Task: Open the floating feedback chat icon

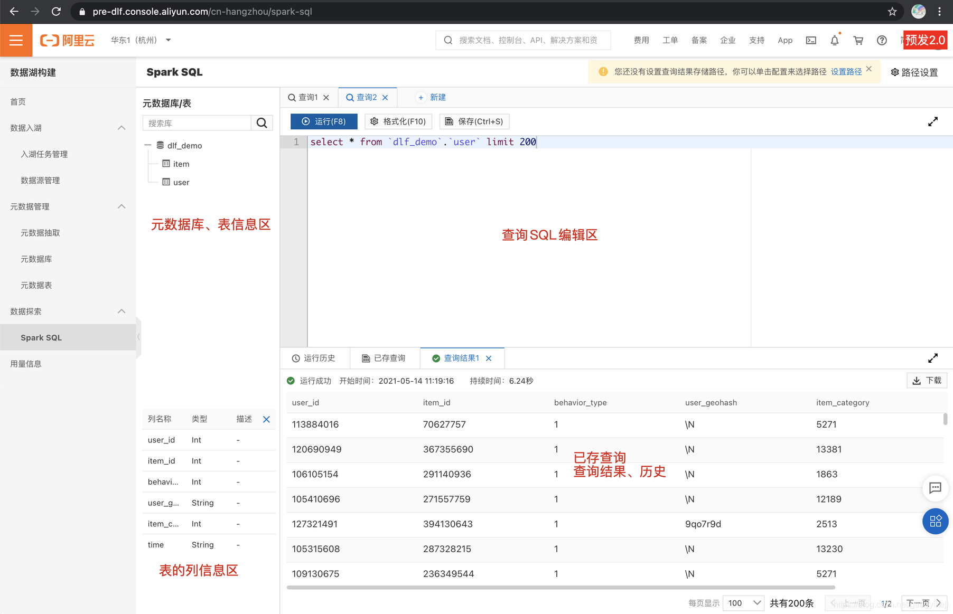Action: (x=935, y=488)
